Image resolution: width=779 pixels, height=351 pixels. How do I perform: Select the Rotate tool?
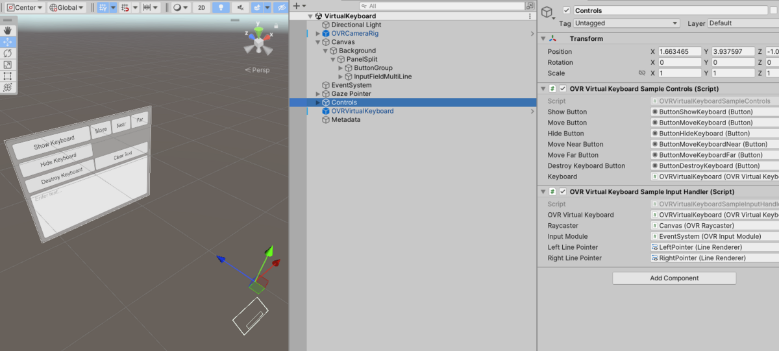8,53
